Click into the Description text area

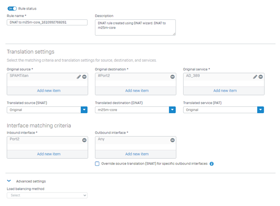click(135, 27)
